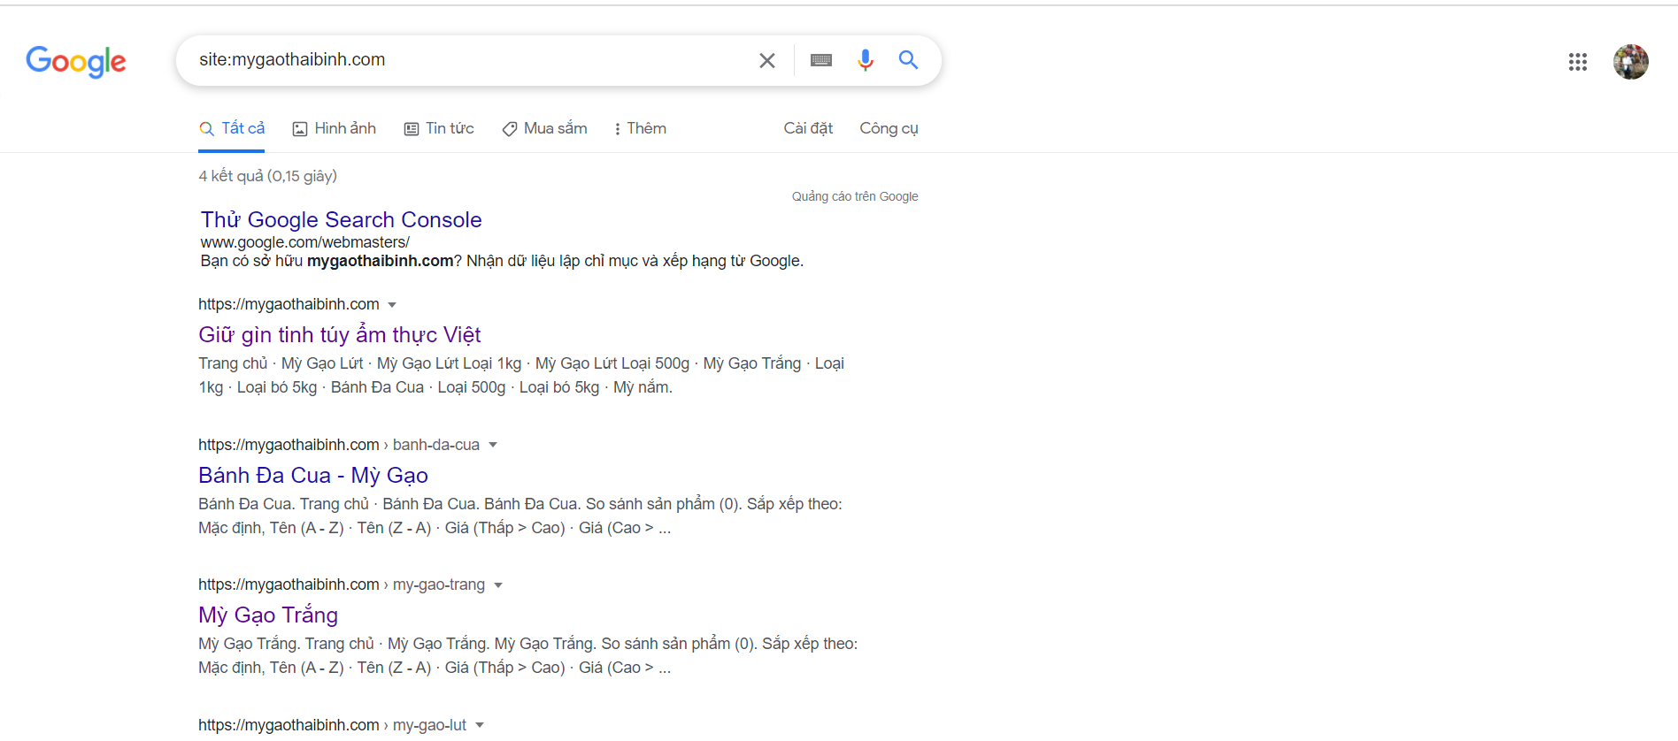Switch to Mua sắm tab
Image resolution: width=1678 pixels, height=741 pixels.
coord(544,129)
